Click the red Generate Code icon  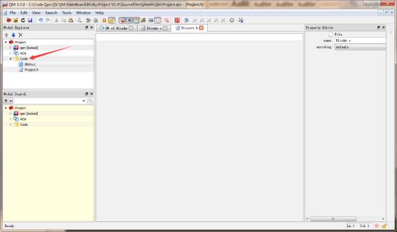click(x=177, y=20)
